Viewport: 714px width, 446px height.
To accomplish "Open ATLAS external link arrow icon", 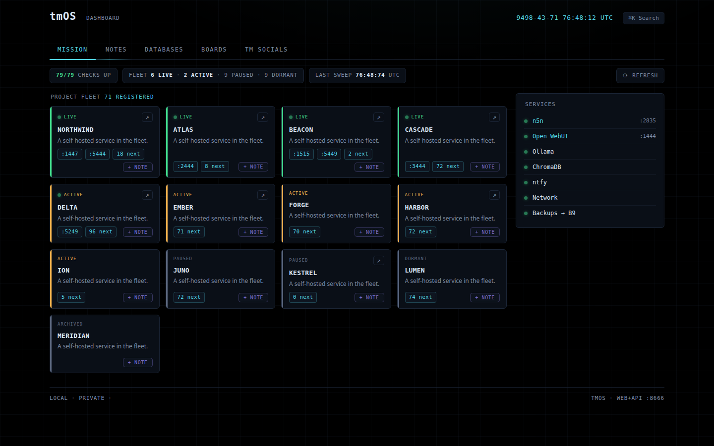I will click(x=263, y=117).
